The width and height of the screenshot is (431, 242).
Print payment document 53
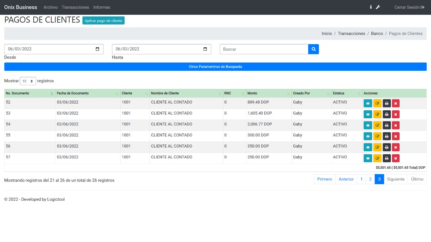(x=387, y=115)
